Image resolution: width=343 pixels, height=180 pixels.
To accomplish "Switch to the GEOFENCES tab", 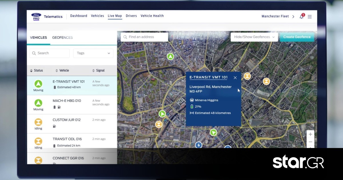I will pyautogui.click(x=62, y=38).
